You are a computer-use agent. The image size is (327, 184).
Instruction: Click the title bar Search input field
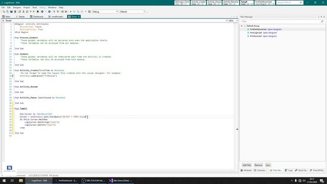pos(290,3)
